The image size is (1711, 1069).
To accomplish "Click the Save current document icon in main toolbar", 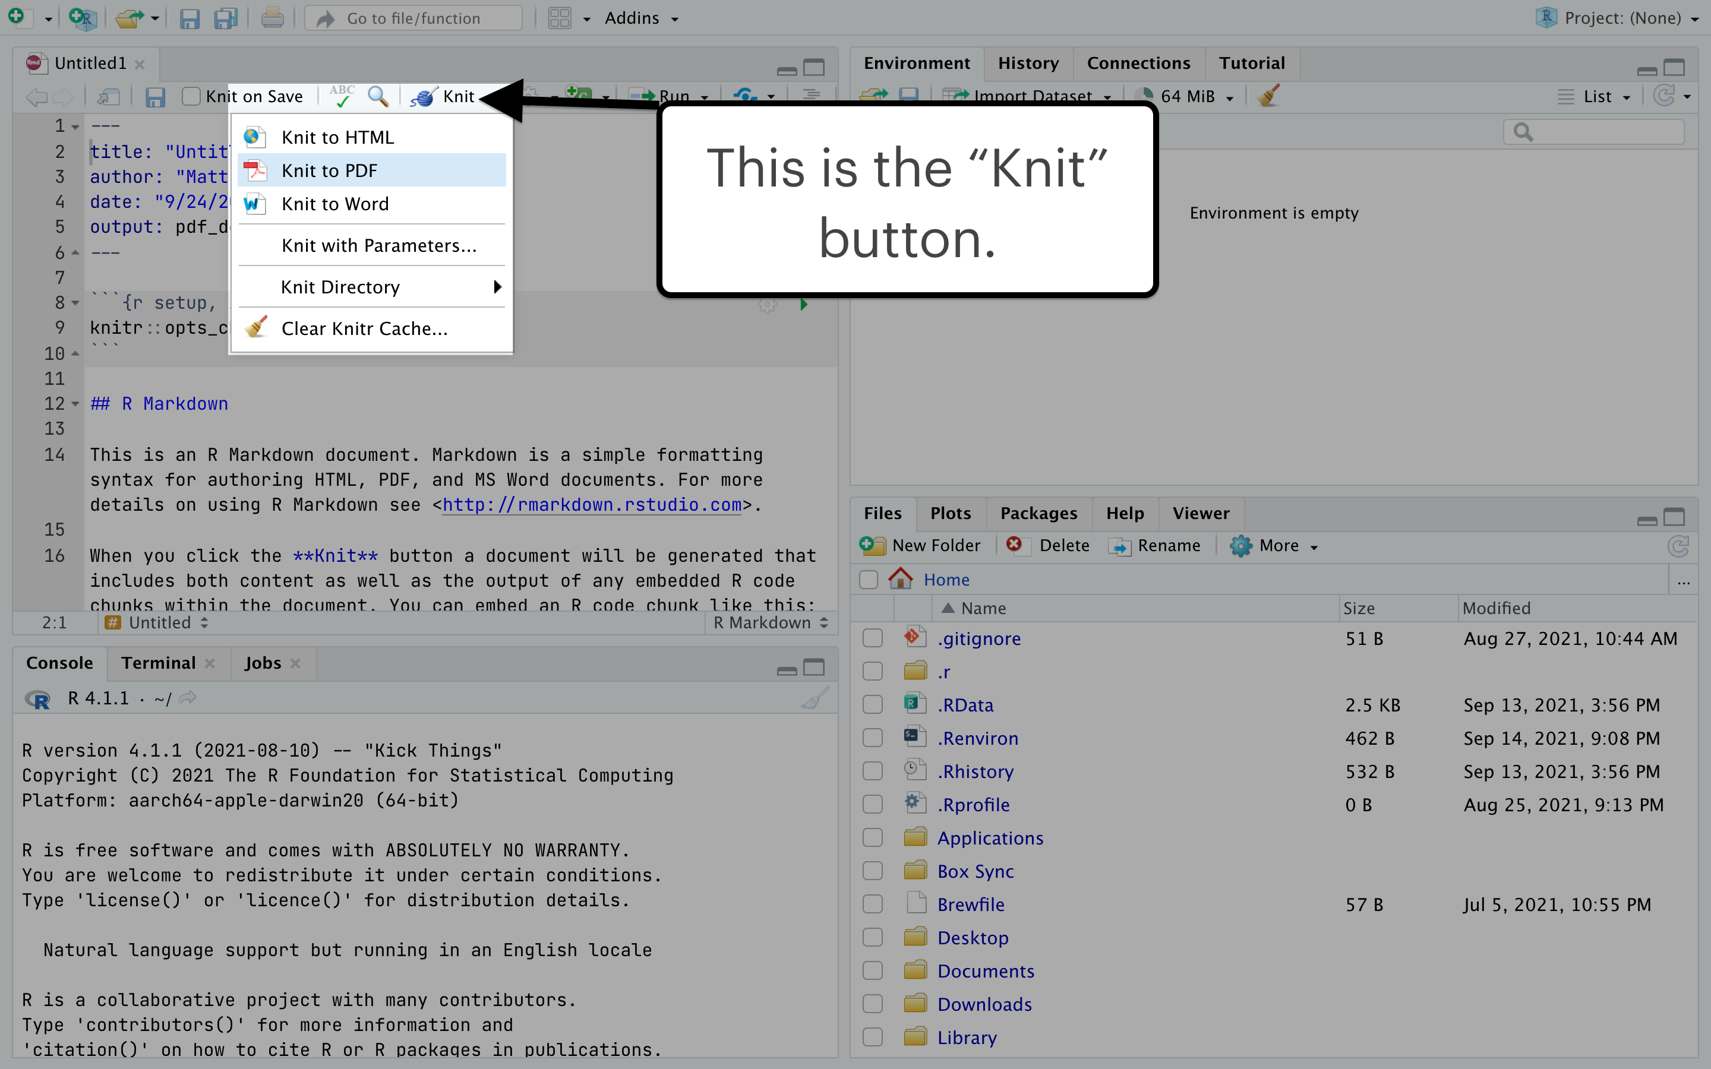I will point(189,18).
